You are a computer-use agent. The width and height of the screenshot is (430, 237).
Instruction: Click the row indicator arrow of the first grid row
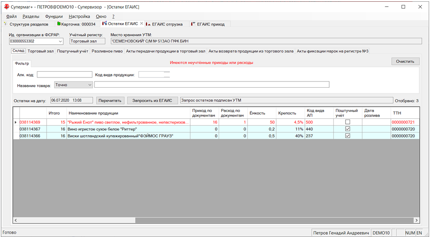coord(16,122)
